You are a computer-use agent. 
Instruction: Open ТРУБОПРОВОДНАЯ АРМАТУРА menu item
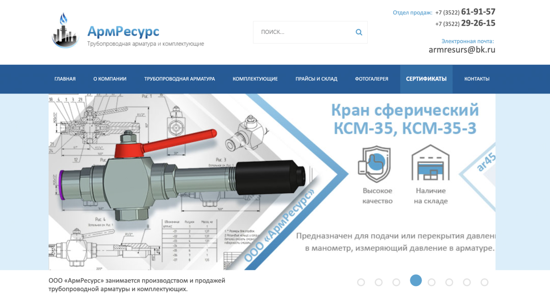point(180,79)
